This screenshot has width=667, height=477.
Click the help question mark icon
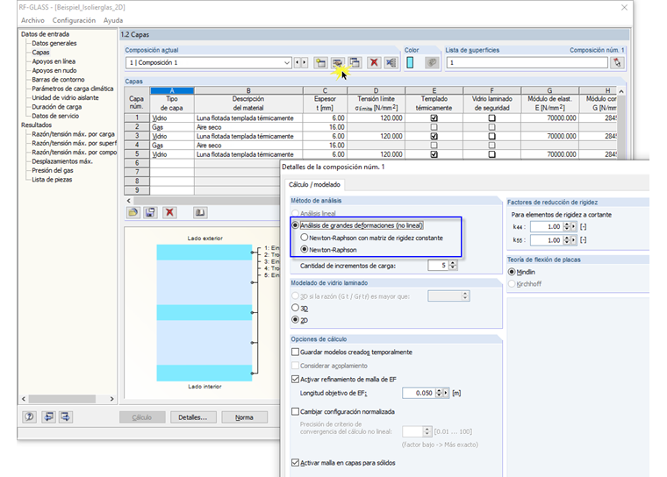[x=29, y=417]
